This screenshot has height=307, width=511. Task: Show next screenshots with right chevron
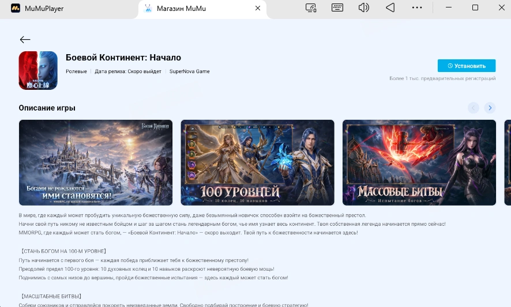pyautogui.click(x=490, y=108)
